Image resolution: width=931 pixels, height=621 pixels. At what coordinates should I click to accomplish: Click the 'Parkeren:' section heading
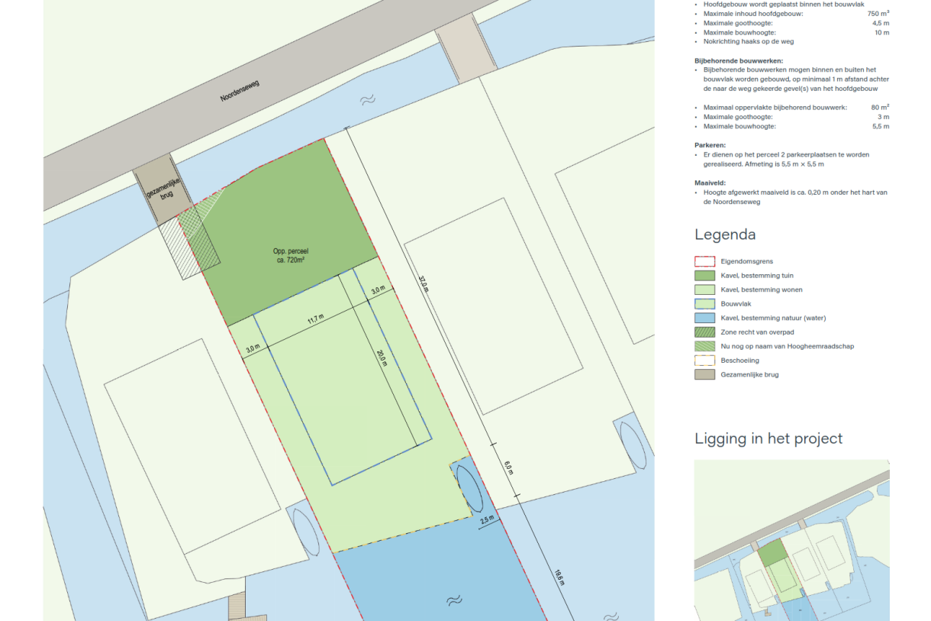coord(710,144)
